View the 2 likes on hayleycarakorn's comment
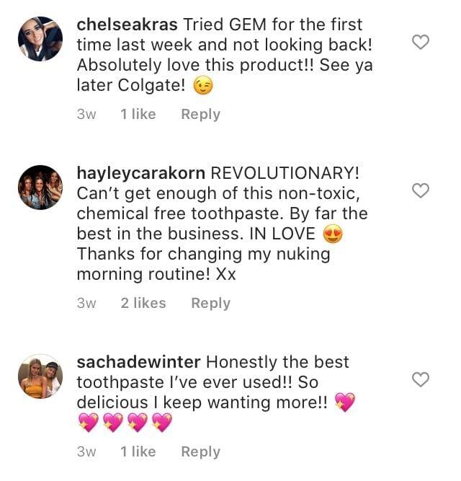Image resolution: width=461 pixels, height=481 pixels. (143, 303)
